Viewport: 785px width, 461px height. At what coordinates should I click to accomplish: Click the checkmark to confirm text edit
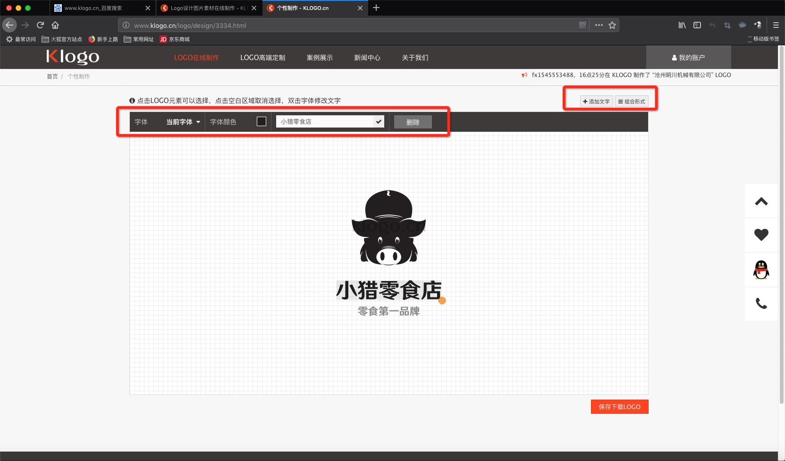[x=379, y=121]
